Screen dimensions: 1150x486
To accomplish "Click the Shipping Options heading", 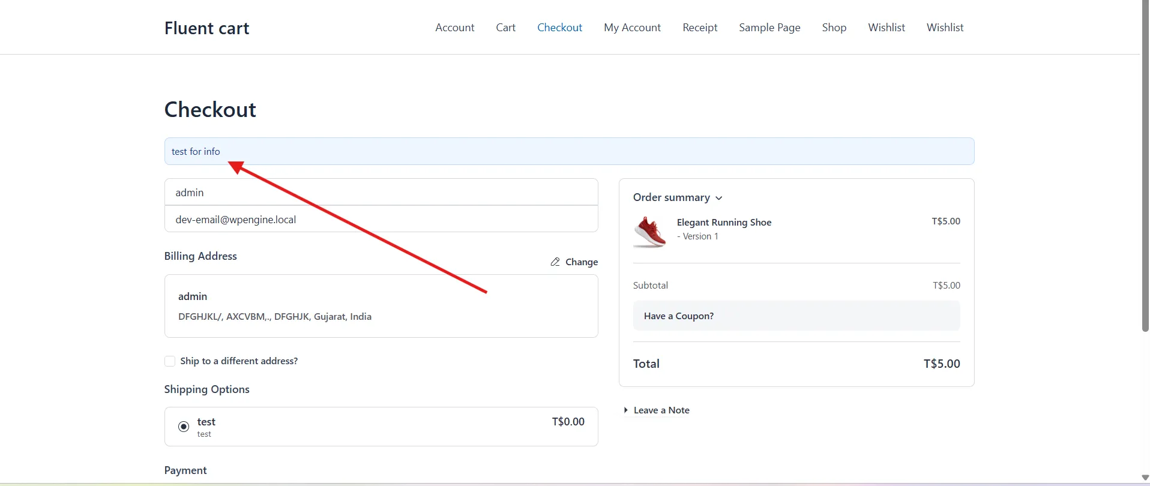I will coord(206,389).
